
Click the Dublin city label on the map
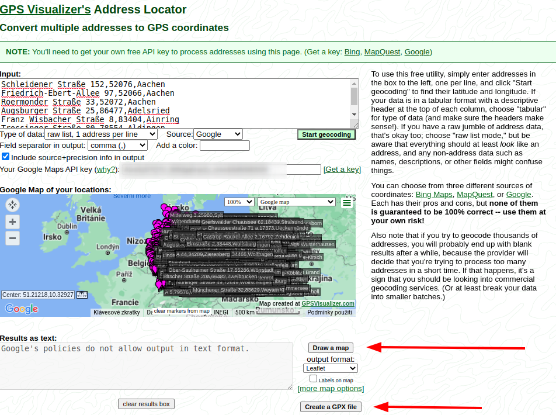pos(67,226)
